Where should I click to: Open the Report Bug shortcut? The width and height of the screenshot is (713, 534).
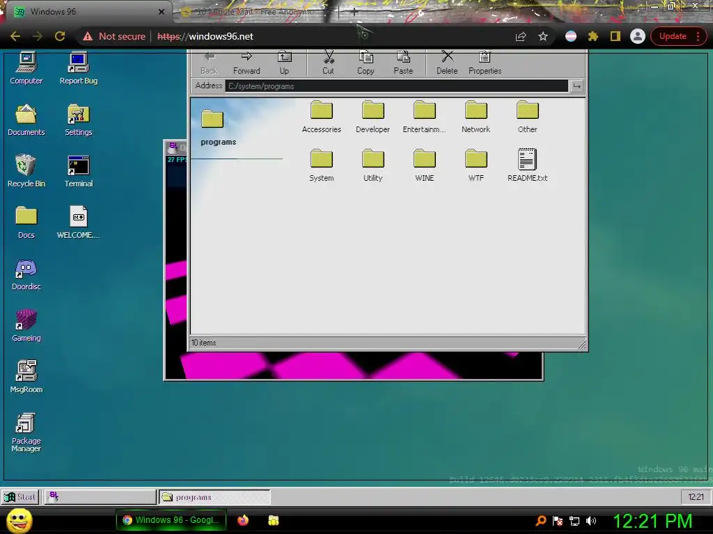[x=79, y=68]
